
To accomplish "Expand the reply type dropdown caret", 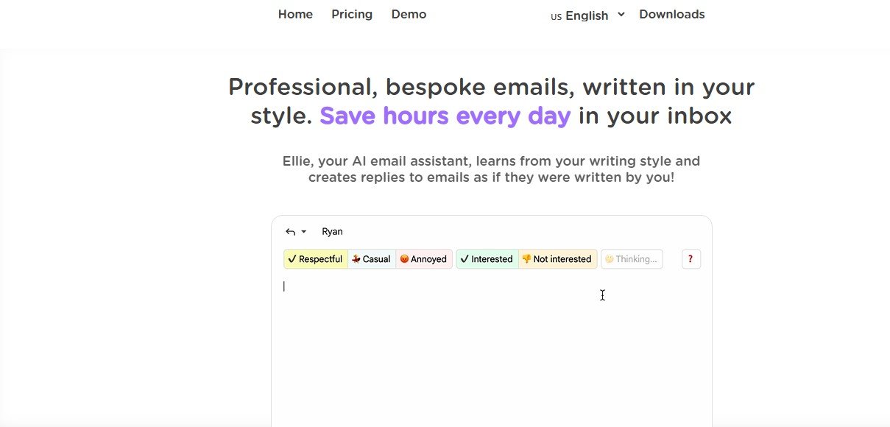I will coord(304,232).
